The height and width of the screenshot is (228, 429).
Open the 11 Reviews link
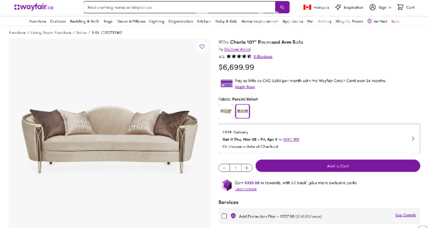pyautogui.click(x=263, y=56)
